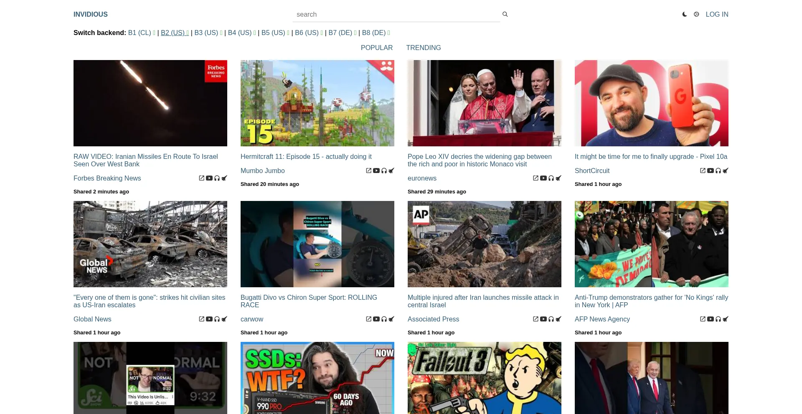The width and height of the screenshot is (802, 414).
Task: Click the 'Shared 20 minutes ago' text
Action: 270,184
